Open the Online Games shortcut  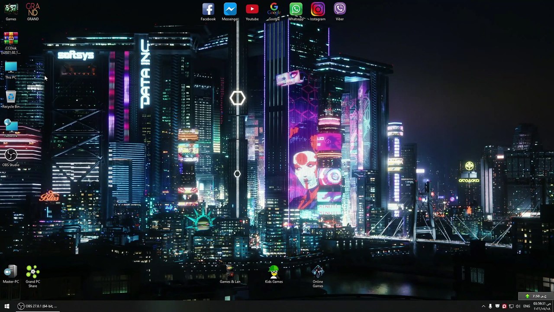pyautogui.click(x=318, y=276)
